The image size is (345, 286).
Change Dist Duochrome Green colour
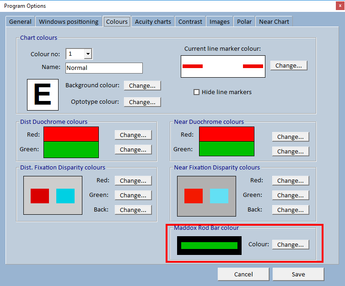tap(133, 149)
